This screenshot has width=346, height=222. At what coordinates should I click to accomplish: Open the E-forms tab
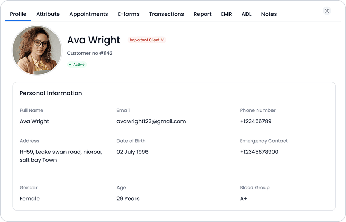coord(129,14)
